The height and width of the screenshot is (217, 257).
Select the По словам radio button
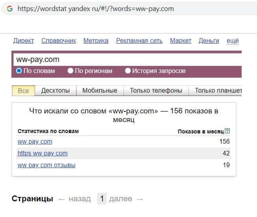pos(19,71)
